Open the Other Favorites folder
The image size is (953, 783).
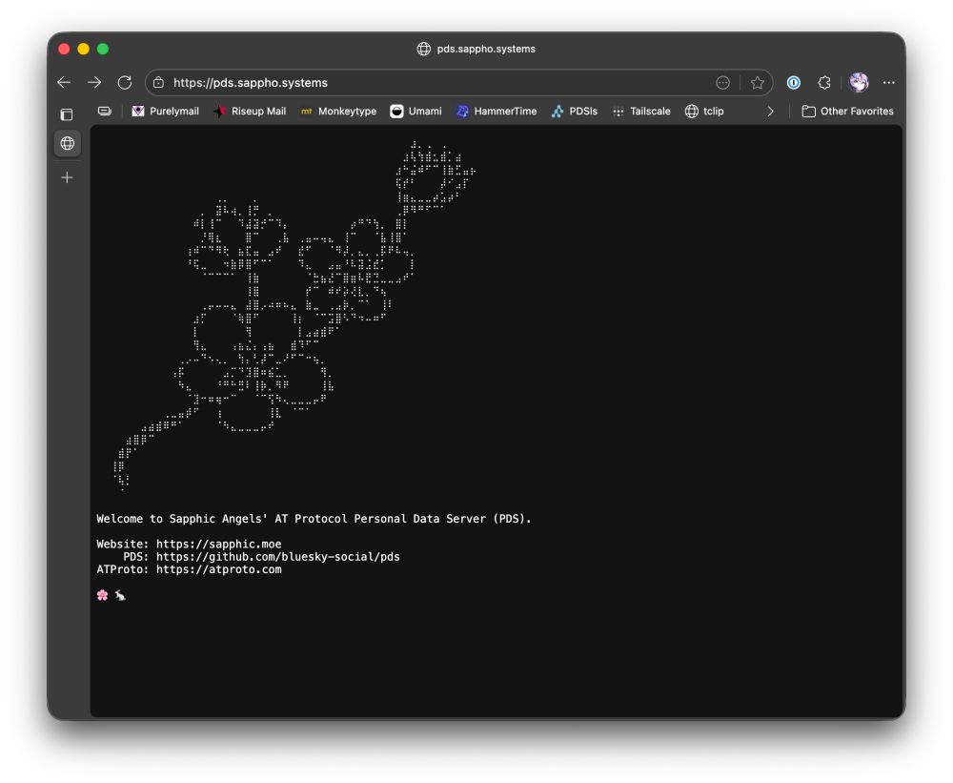tap(847, 111)
